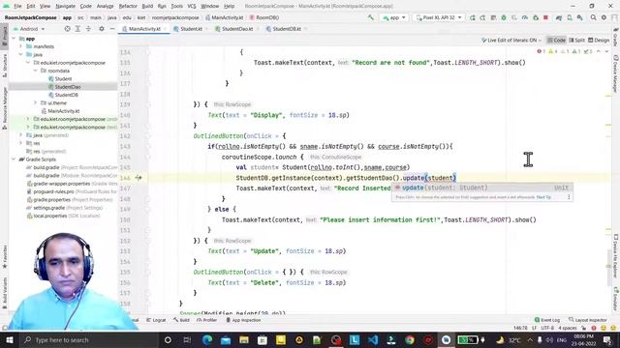Switch to the Student.kt editor tab

[191, 29]
